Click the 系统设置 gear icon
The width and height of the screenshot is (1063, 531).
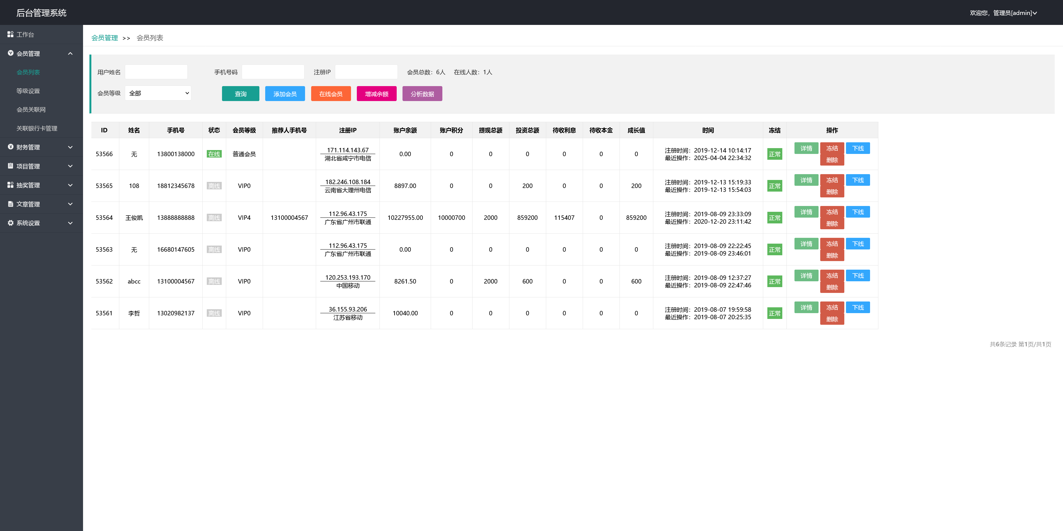point(10,223)
